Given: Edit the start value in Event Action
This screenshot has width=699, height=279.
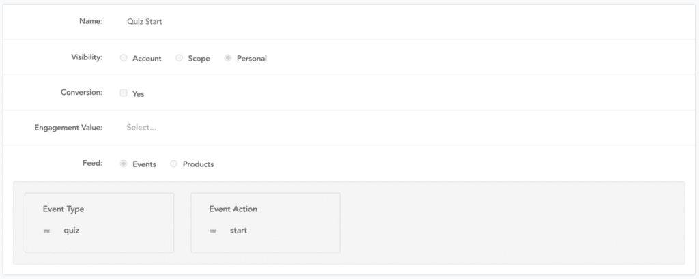Looking at the screenshot, I should (238, 231).
